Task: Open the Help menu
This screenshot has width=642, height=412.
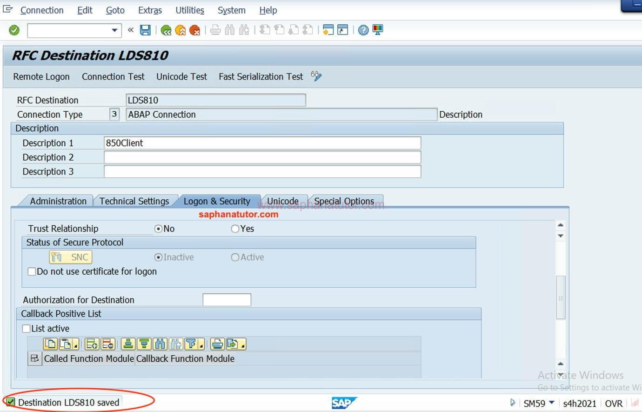Action: 268,10
